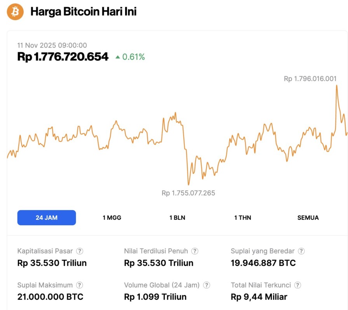
Task: Click the orange Bitcoin logo icon
Action: pos(16,12)
